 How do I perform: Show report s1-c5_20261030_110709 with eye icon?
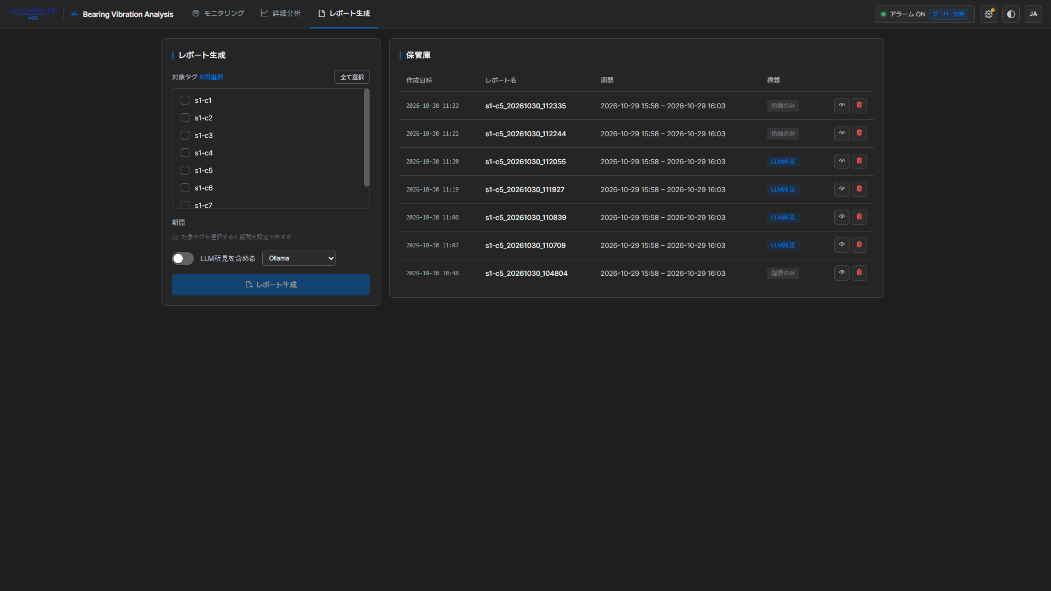(842, 245)
